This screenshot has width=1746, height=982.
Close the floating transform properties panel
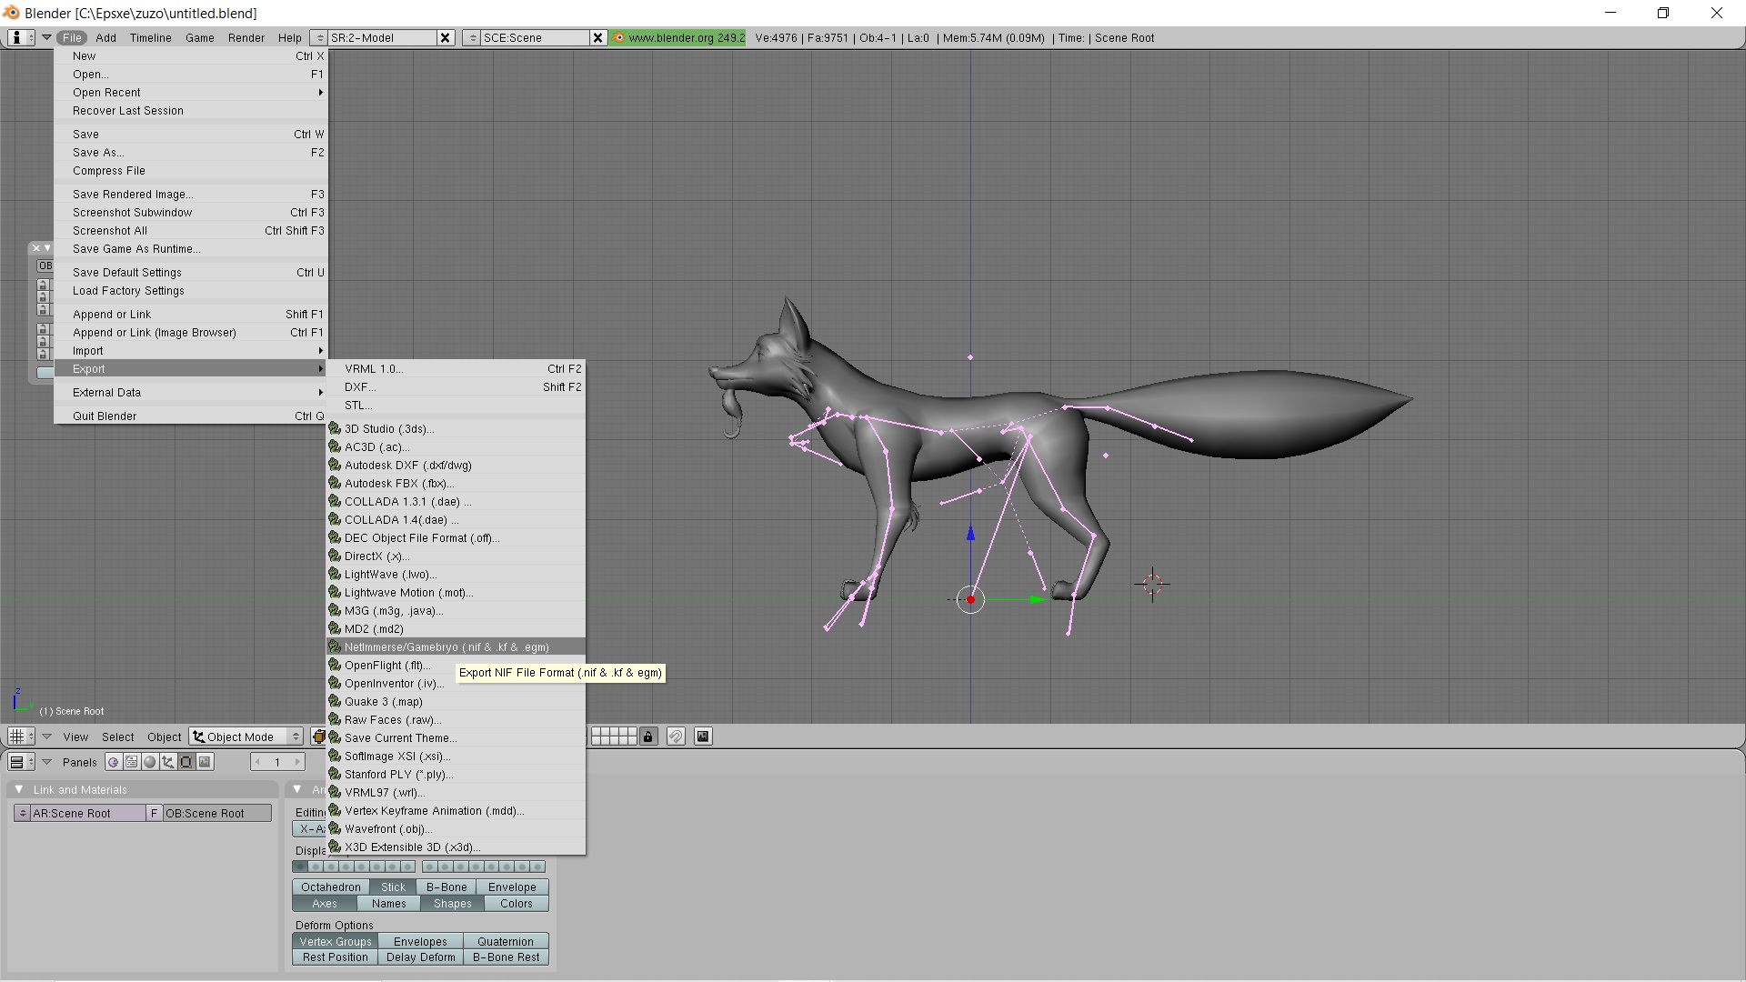coord(36,247)
